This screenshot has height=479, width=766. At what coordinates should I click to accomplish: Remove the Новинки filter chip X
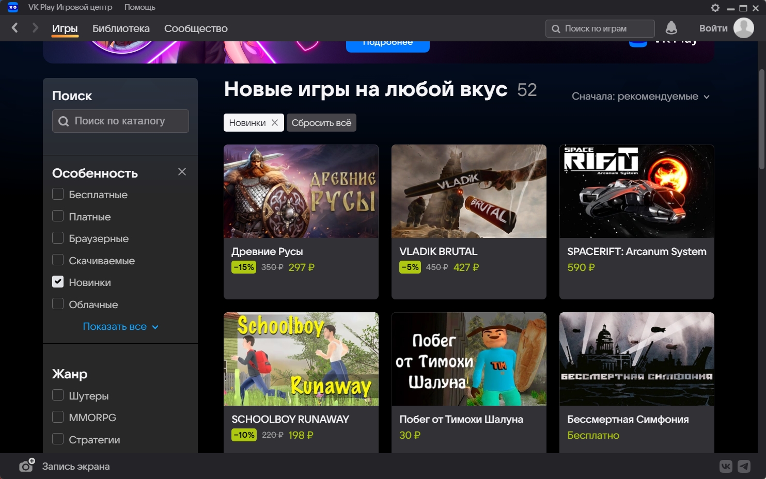275,122
